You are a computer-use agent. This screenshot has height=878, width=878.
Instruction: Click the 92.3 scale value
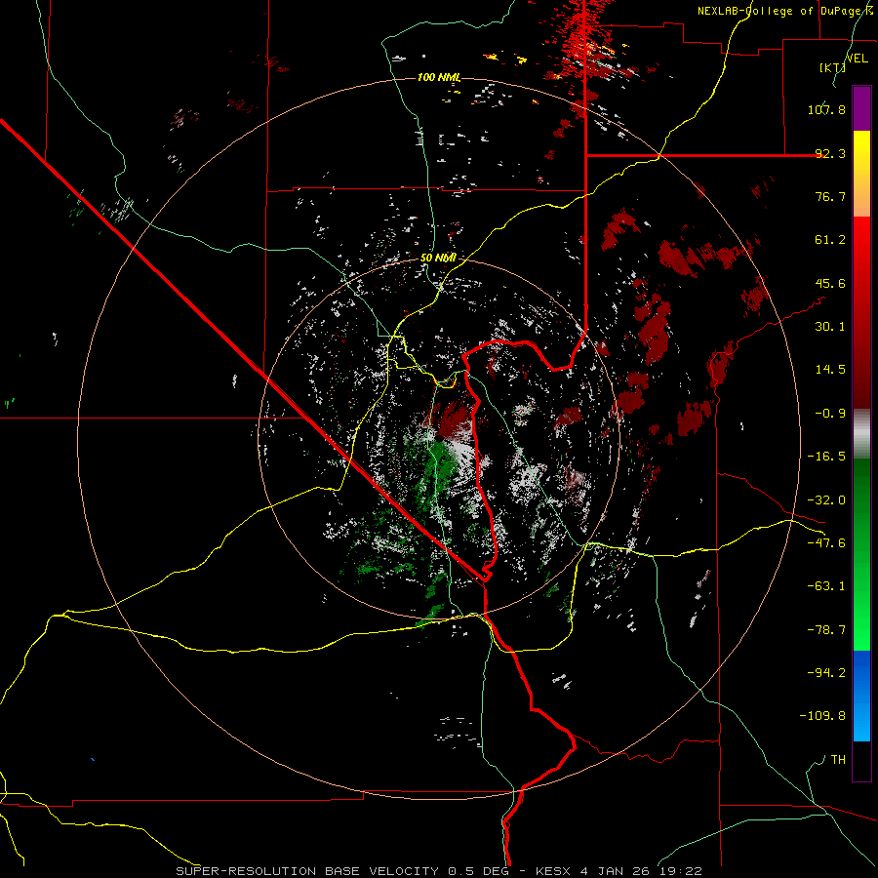coord(830,153)
